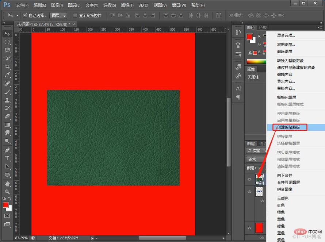Enable the 显示变换控件 checkbox

[x=75, y=15]
